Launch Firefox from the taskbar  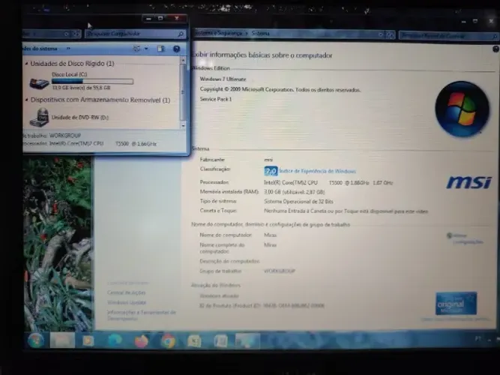[141, 341]
